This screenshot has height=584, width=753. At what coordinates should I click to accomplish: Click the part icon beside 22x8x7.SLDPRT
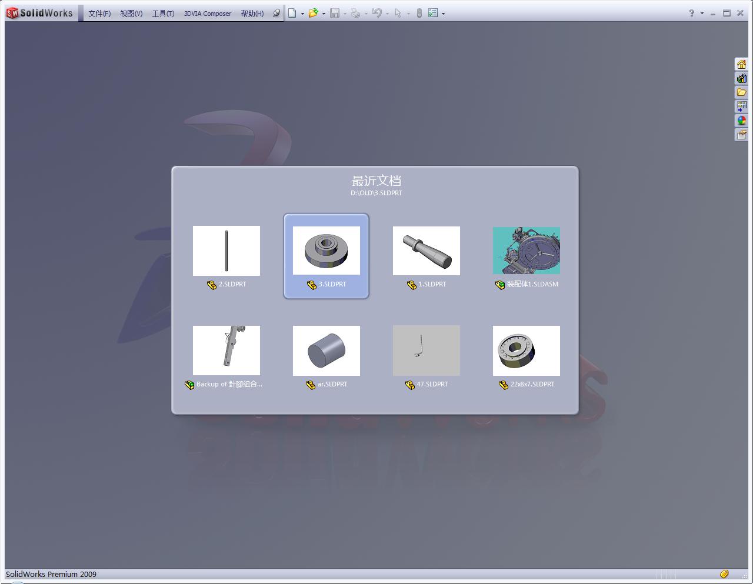pos(504,385)
